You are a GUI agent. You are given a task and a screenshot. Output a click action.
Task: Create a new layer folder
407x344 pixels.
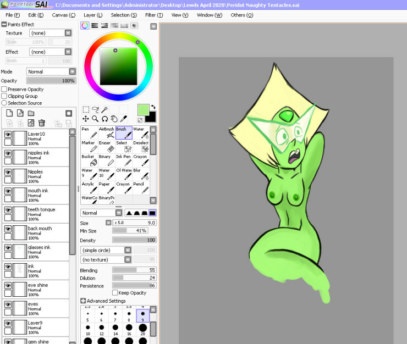tap(31, 113)
